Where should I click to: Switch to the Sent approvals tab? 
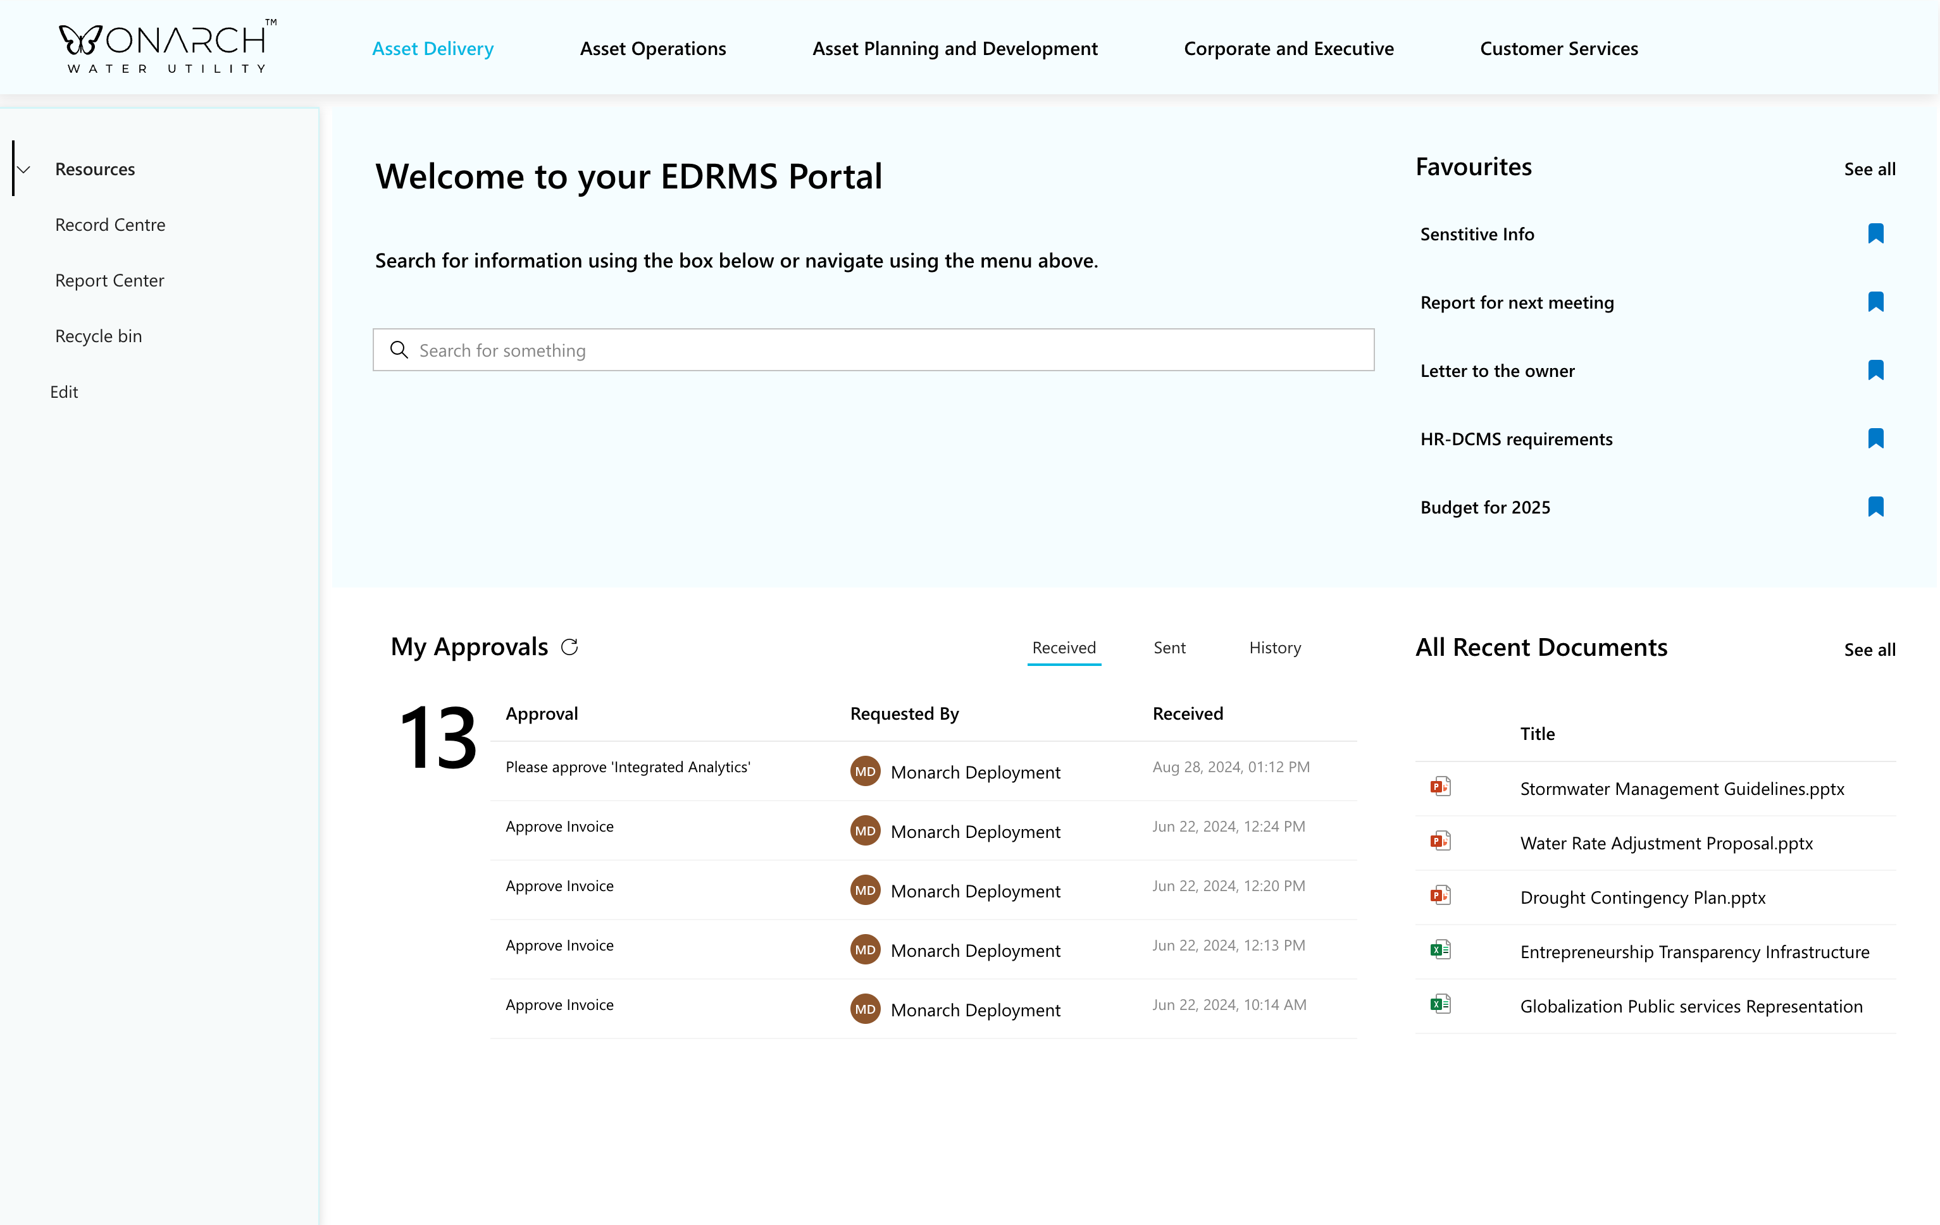[x=1169, y=648]
